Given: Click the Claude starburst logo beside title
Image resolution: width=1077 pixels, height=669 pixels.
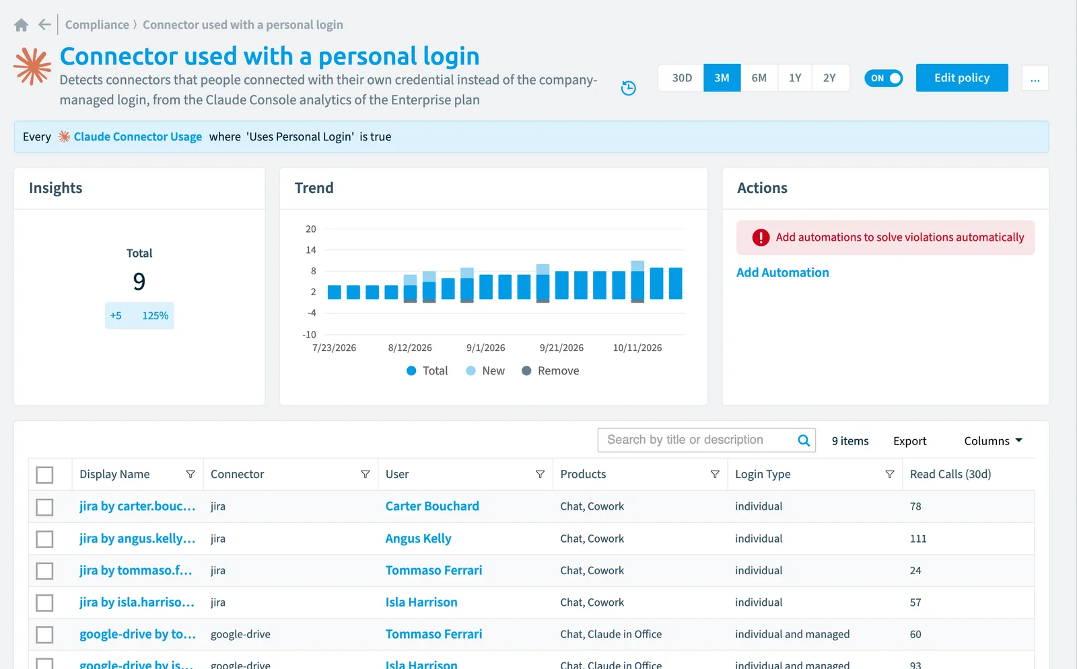Looking at the screenshot, I should click(32, 66).
